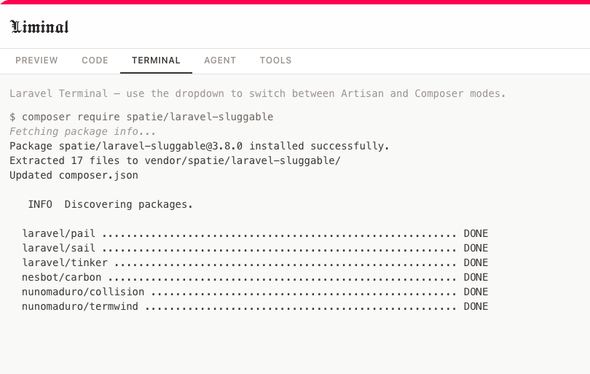Click the 'Extracted 17 files' line

(175, 161)
